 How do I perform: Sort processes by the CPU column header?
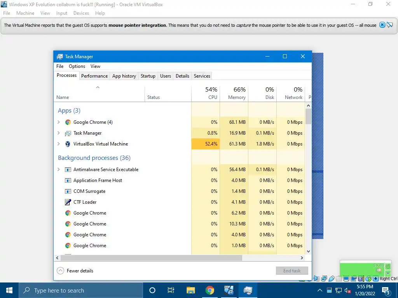pos(206,93)
